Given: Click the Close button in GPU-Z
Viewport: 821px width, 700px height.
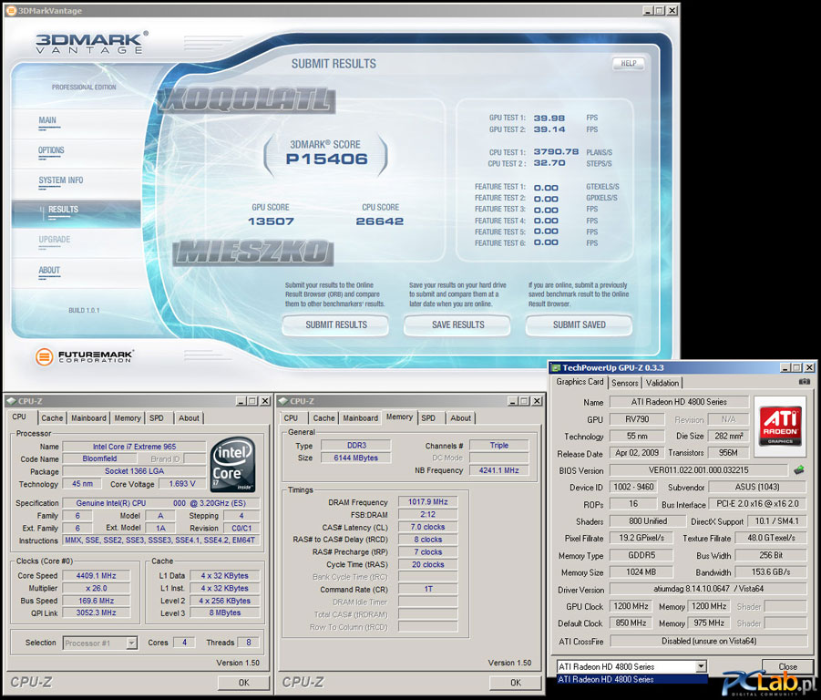Looking at the screenshot, I should 787,666.
